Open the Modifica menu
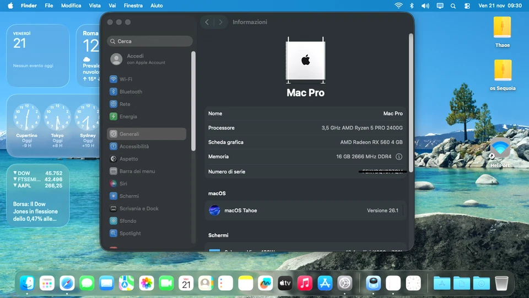This screenshot has width=529, height=298. (x=71, y=6)
